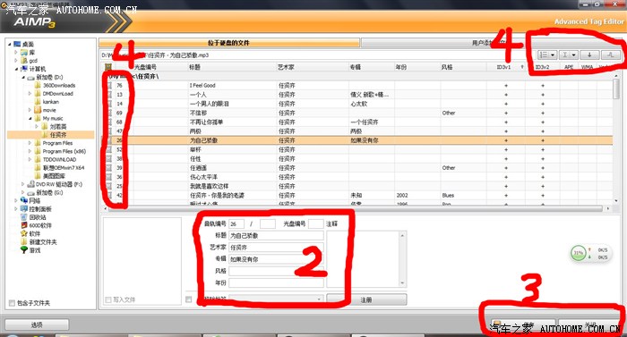
Task: Click the 注释 comment text area
Action: [363, 259]
